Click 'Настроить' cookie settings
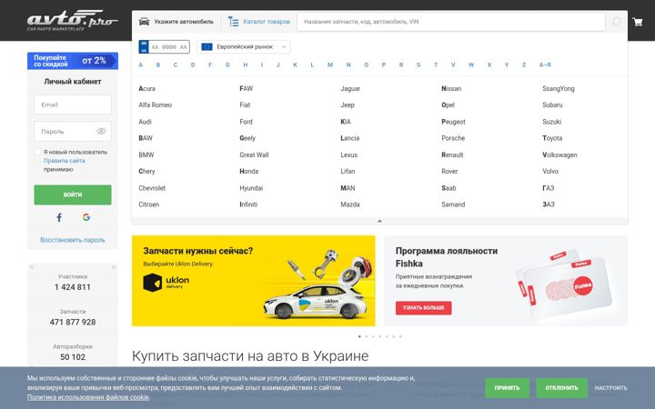Screen dimensions: 655x409 coord(610,388)
